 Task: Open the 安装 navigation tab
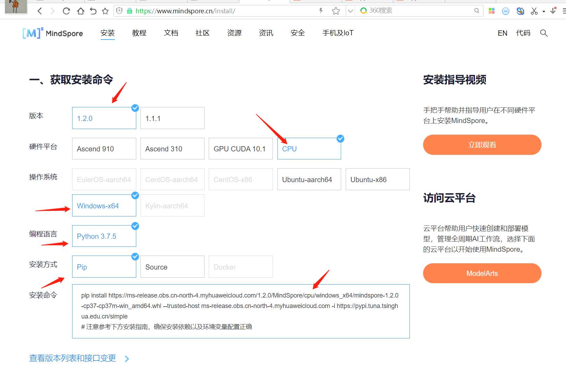108,33
